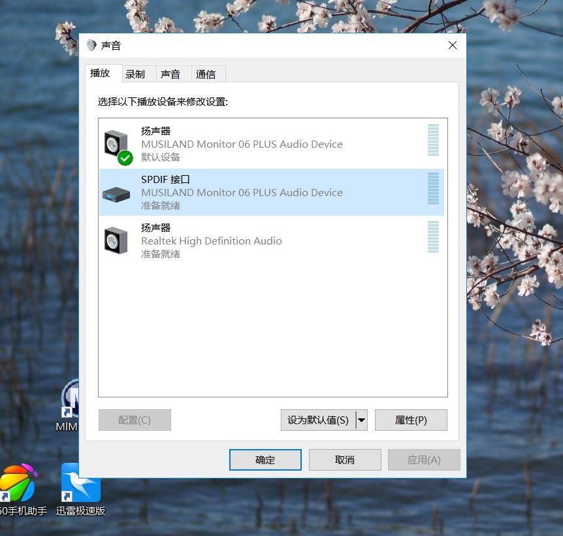Switch to the 录制 tab
The height and width of the screenshot is (536, 563).
[x=135, y=75]
